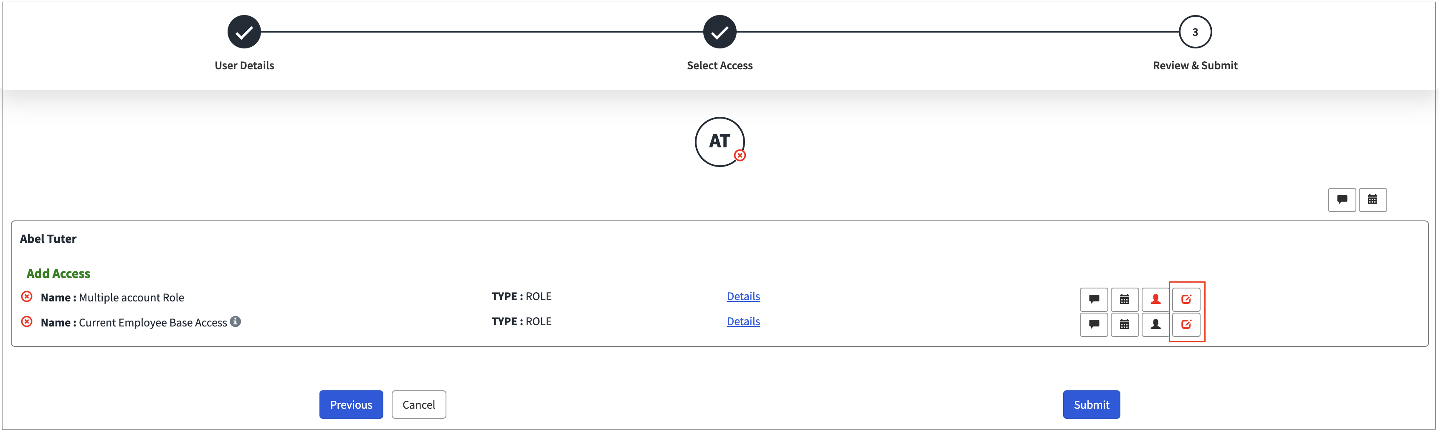Click edit icon for Multiple account Role
1439x430 pixels.
point(1186,299)
